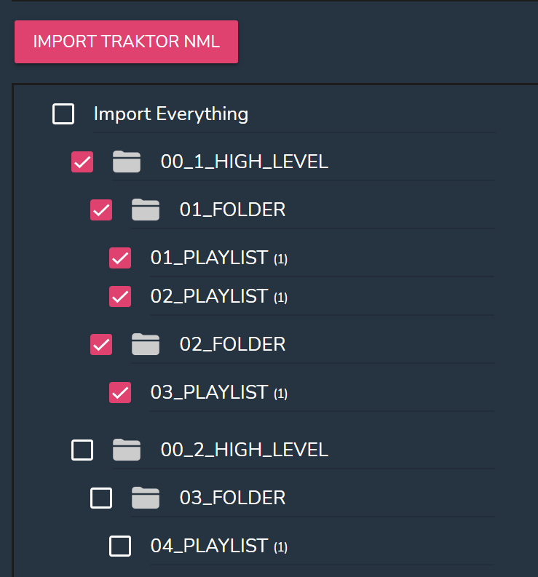The image size is (538, 577).
Task: Click the 01_FOLDER folder icon
Action: tap(146, 210)
